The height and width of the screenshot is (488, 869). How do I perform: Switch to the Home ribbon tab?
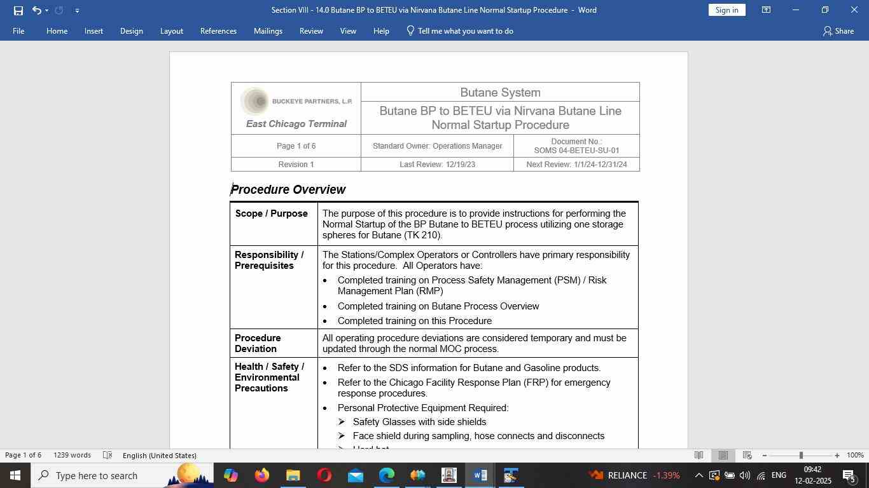(57, 31)
